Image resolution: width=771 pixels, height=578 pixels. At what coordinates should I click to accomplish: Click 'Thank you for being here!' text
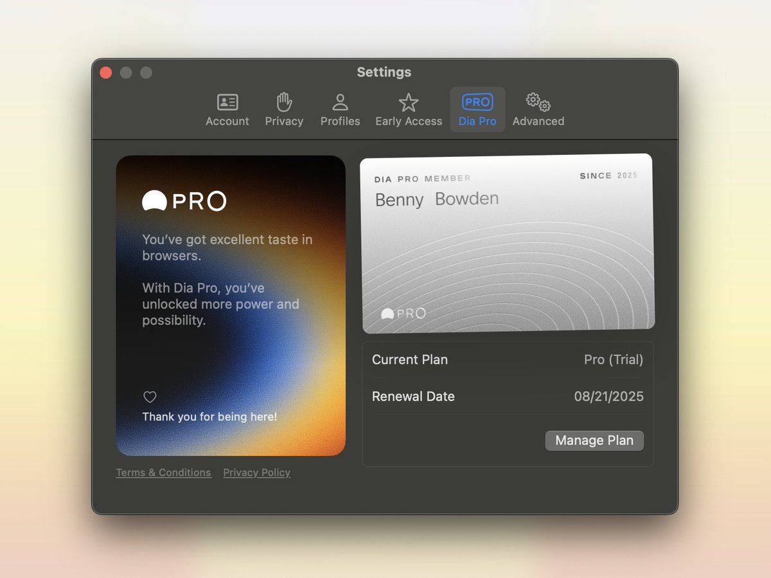click(209, 417)
